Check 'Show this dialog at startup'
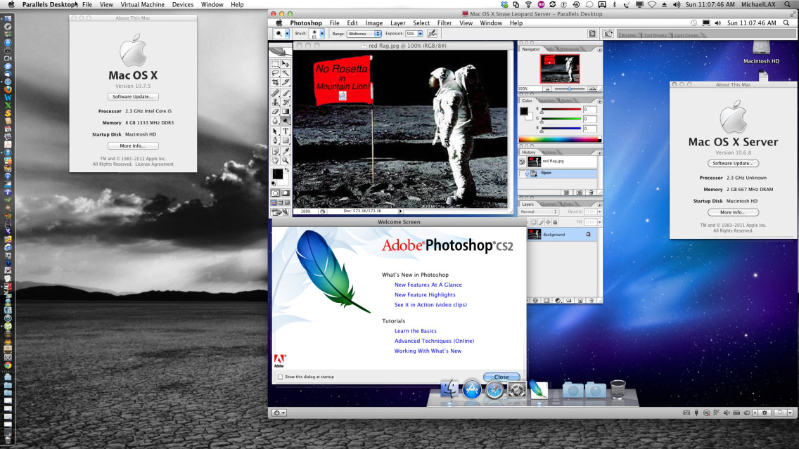799x449 pixels. (x=281, y=377)
